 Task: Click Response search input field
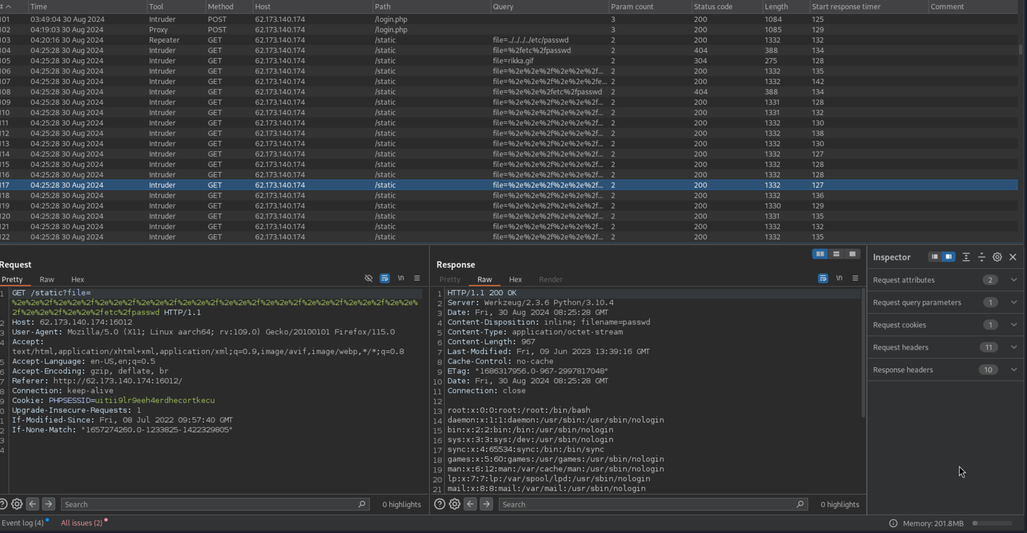point(646,504)
